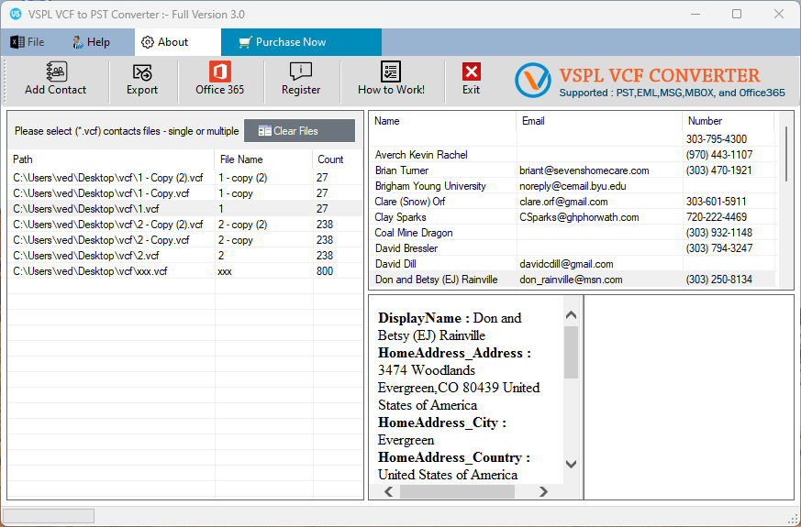Click email davidcdill@gmail.com
This screenshot has height=527, width=801.
tap(566, 264)
